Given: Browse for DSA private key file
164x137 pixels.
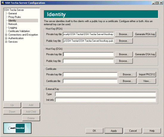Looking at the screenshot, I should point(124,54).
